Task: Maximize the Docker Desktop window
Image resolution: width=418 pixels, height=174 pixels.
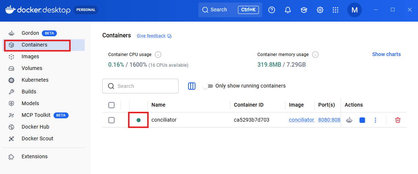Action: point(392,10)
